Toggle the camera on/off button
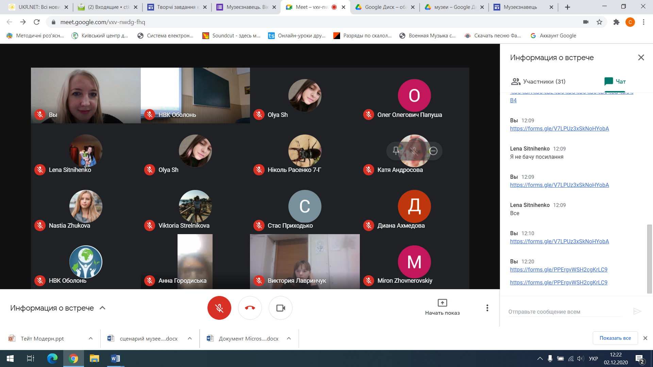Viewport: 653px width, 367px height. tap(281, 308)
